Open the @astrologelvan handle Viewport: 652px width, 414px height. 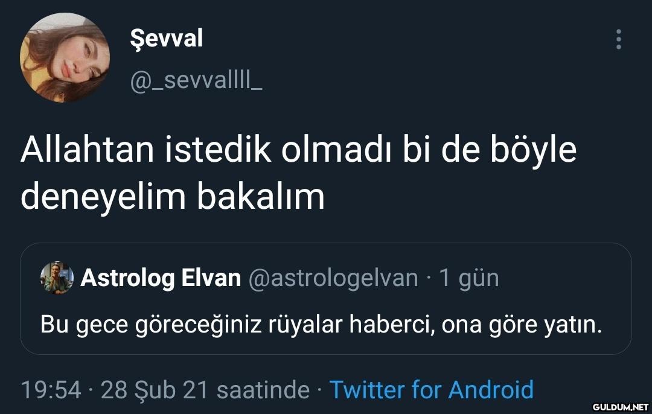click(333, 278)
